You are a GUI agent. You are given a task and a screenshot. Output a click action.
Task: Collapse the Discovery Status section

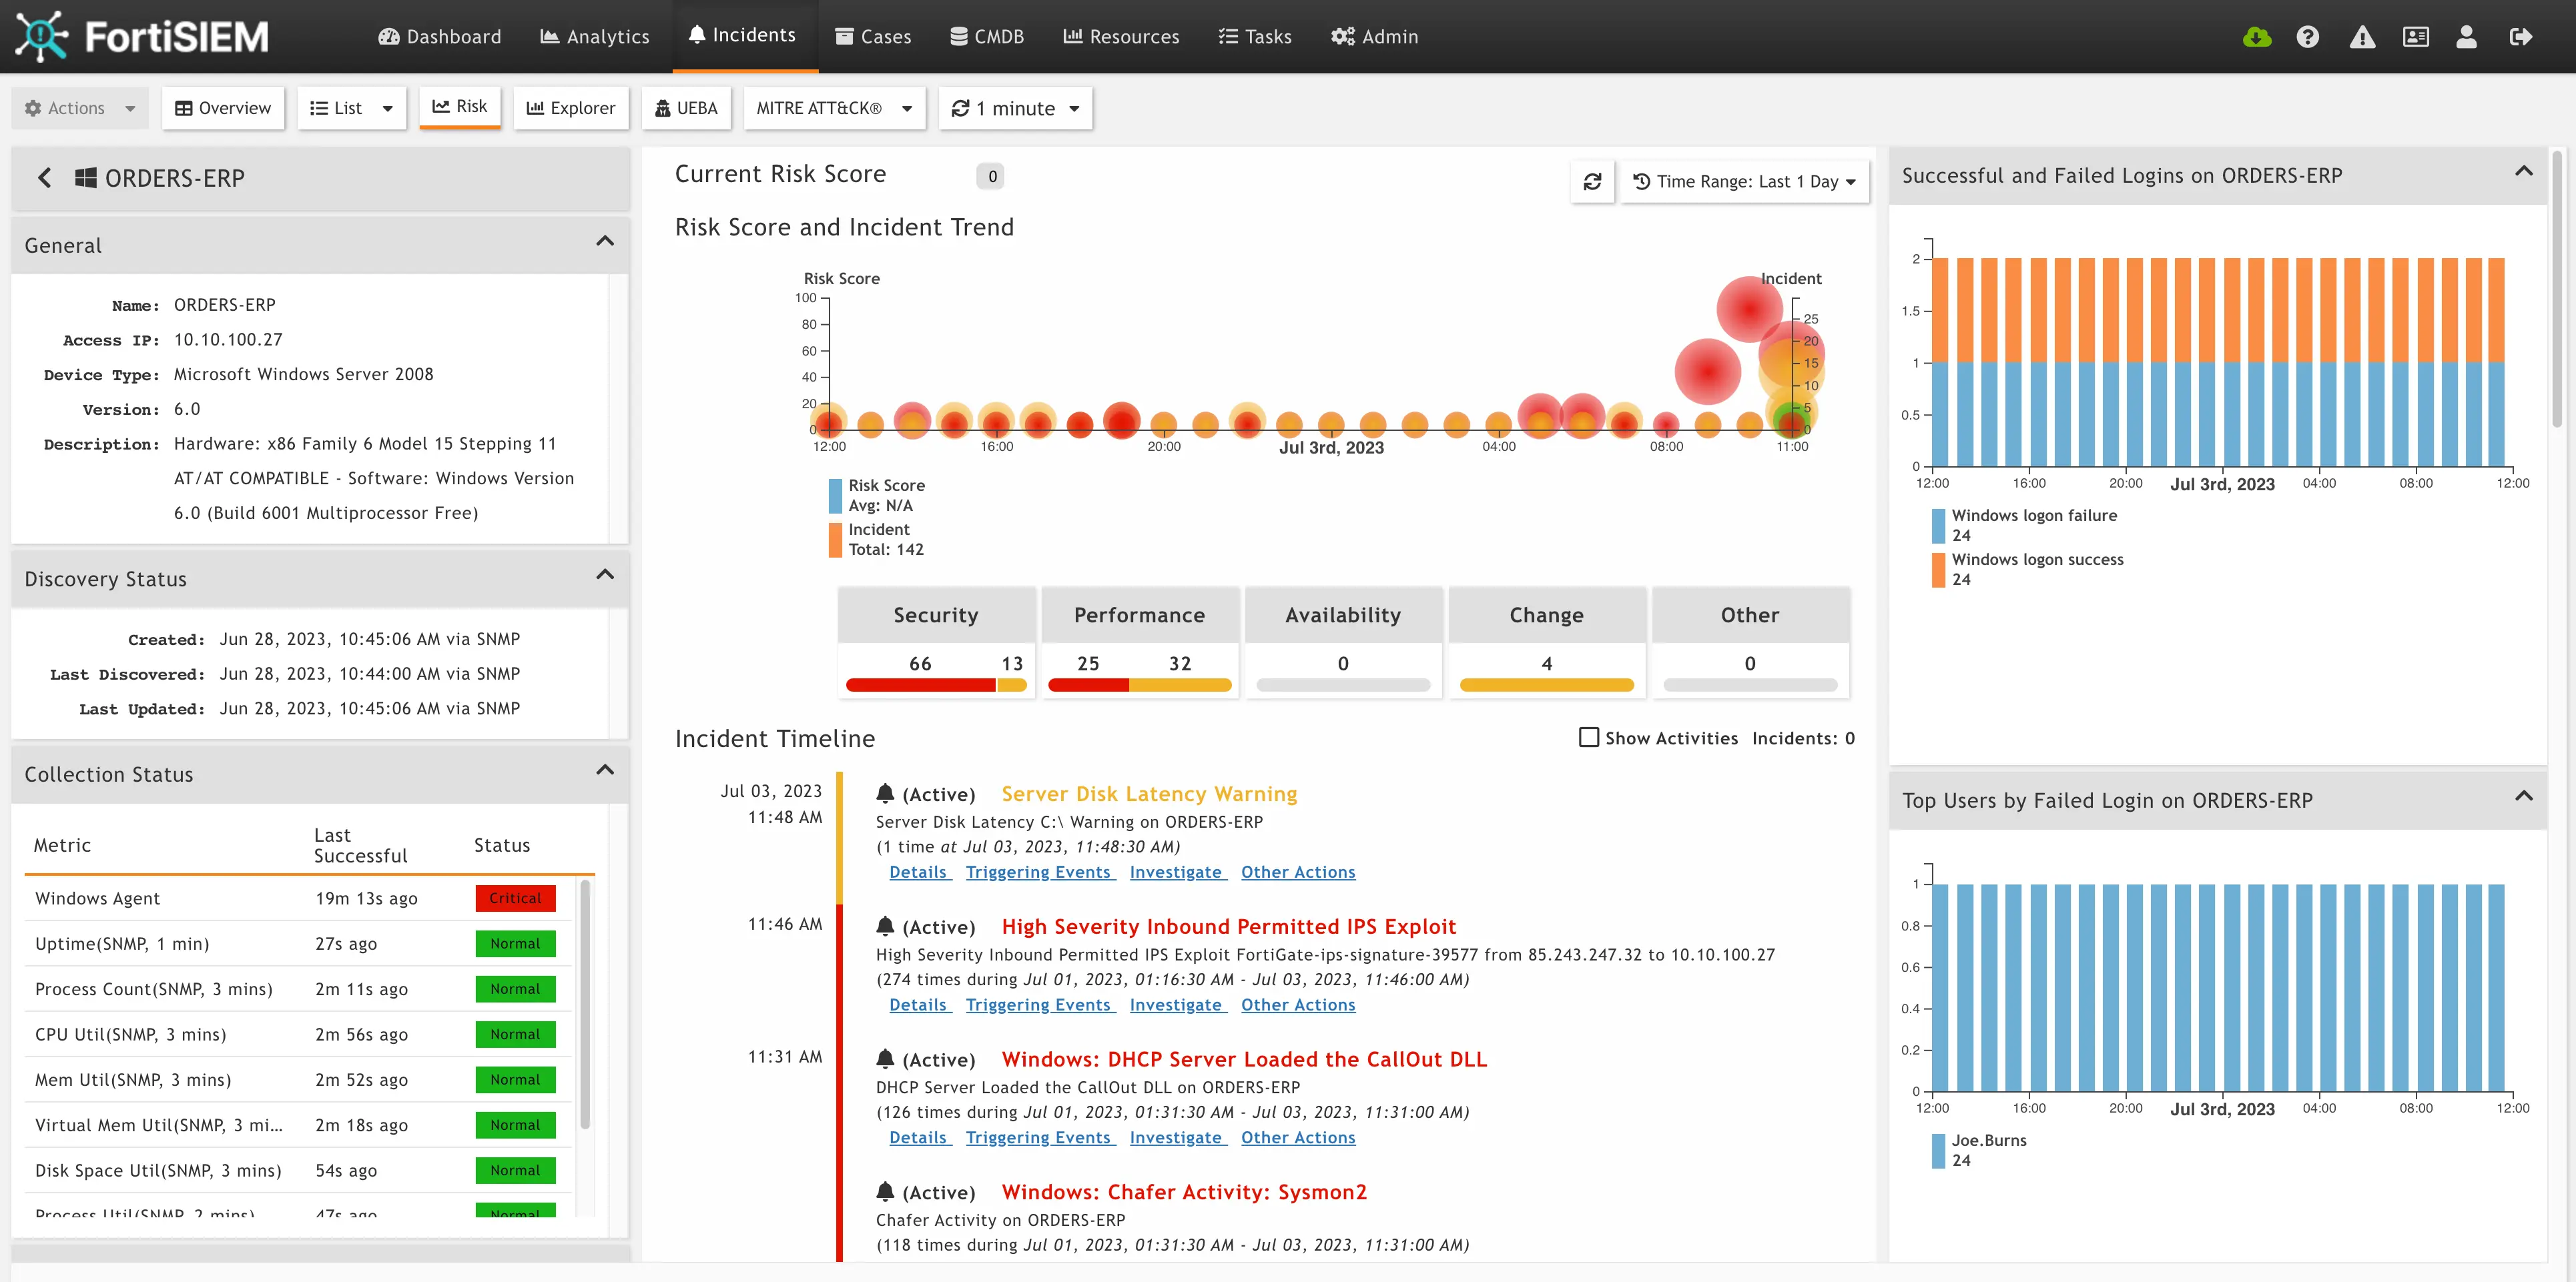tap(604, 576)
